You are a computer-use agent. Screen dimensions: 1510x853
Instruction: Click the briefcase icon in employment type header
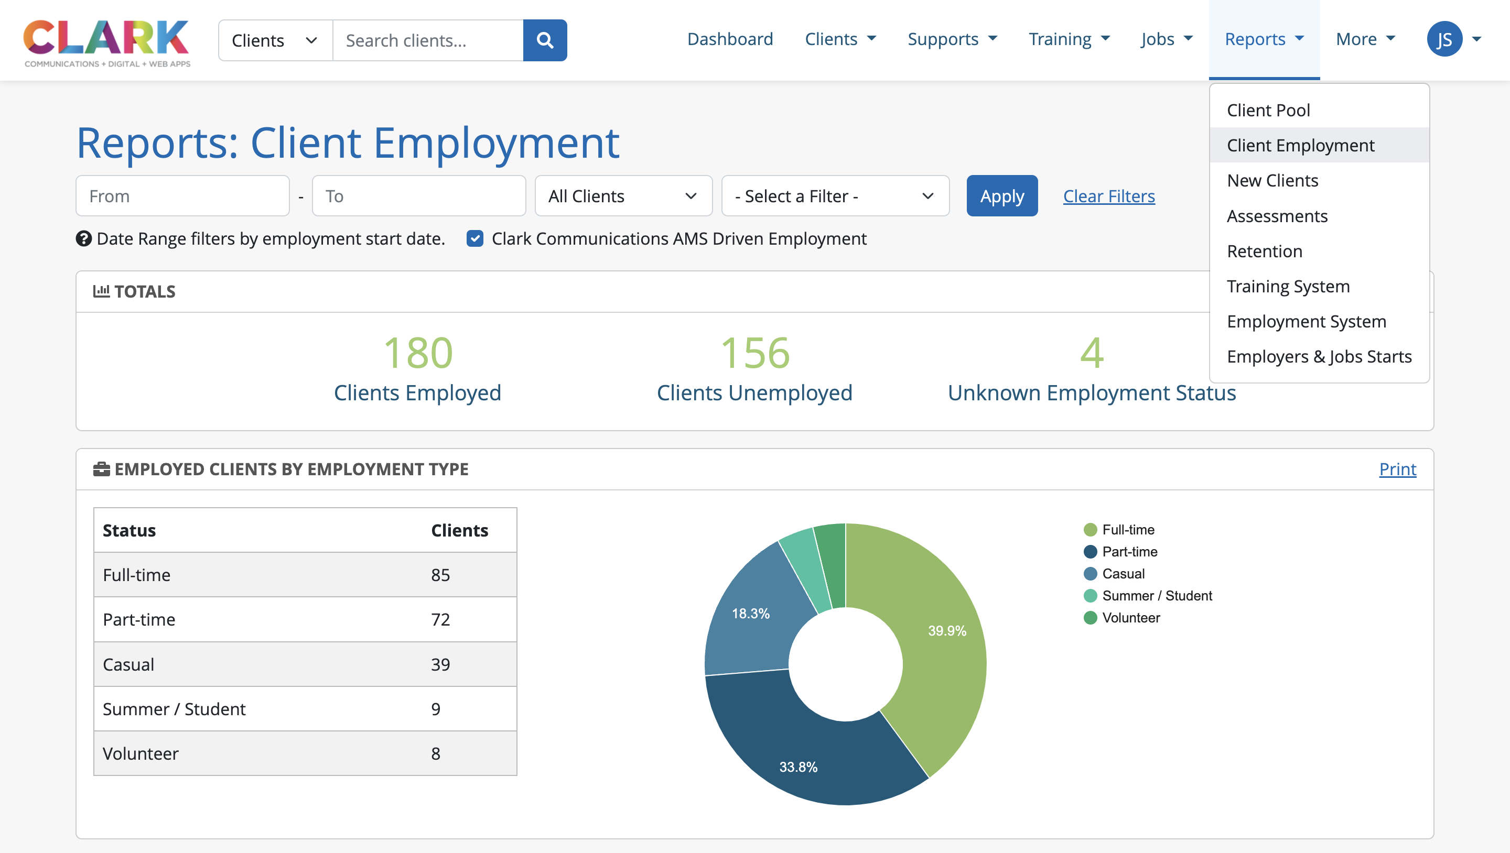pyautogui.click(x=101, y=469)
